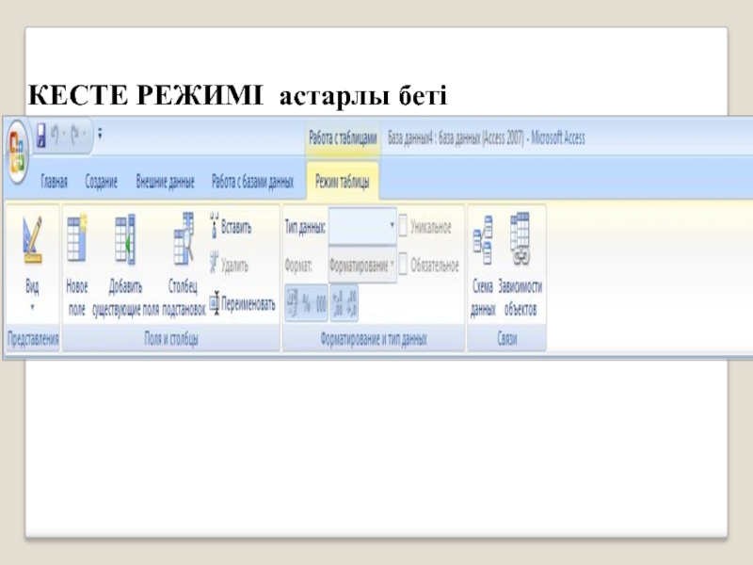Open the Внешние данные tab
Screen dimensions: 753x565
coord(165,181)
